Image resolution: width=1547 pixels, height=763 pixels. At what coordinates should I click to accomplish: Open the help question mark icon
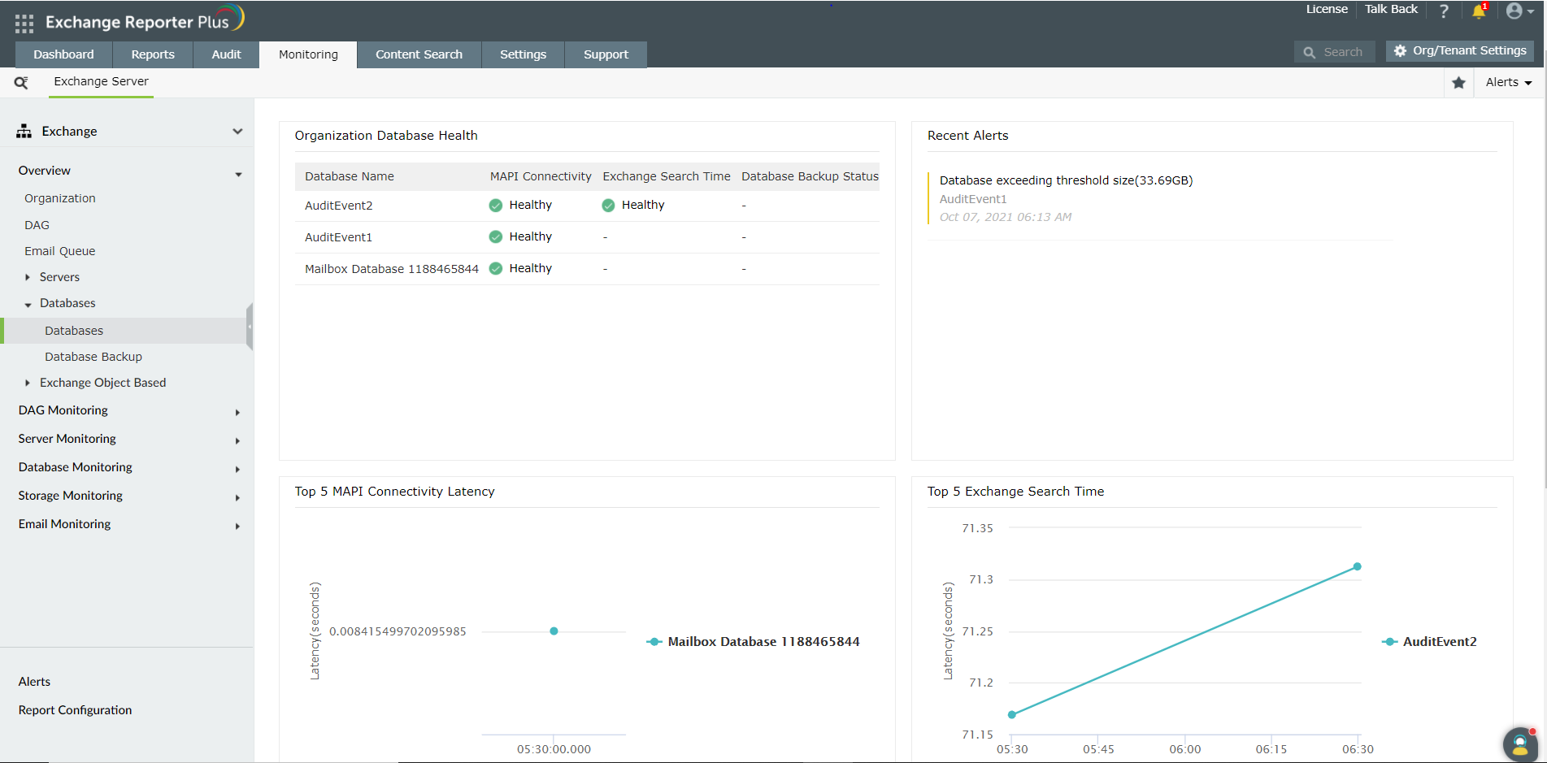[1444, 11]
